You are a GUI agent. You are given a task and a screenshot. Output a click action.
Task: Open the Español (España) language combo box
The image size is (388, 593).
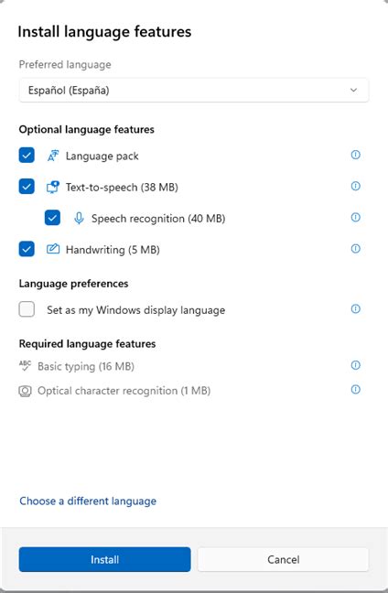click(194, 90)
